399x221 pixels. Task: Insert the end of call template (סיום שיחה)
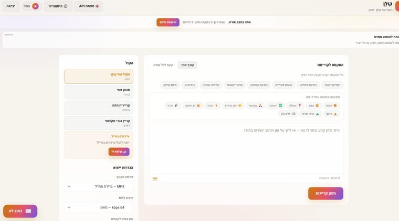(x=170, y=85)
